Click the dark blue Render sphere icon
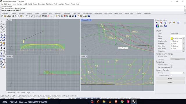Viewport: 186px width, 104px height. point(76,16)
